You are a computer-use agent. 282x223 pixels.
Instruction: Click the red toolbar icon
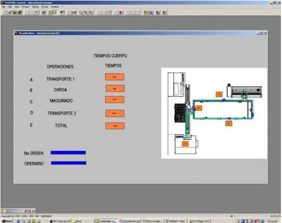121,12
